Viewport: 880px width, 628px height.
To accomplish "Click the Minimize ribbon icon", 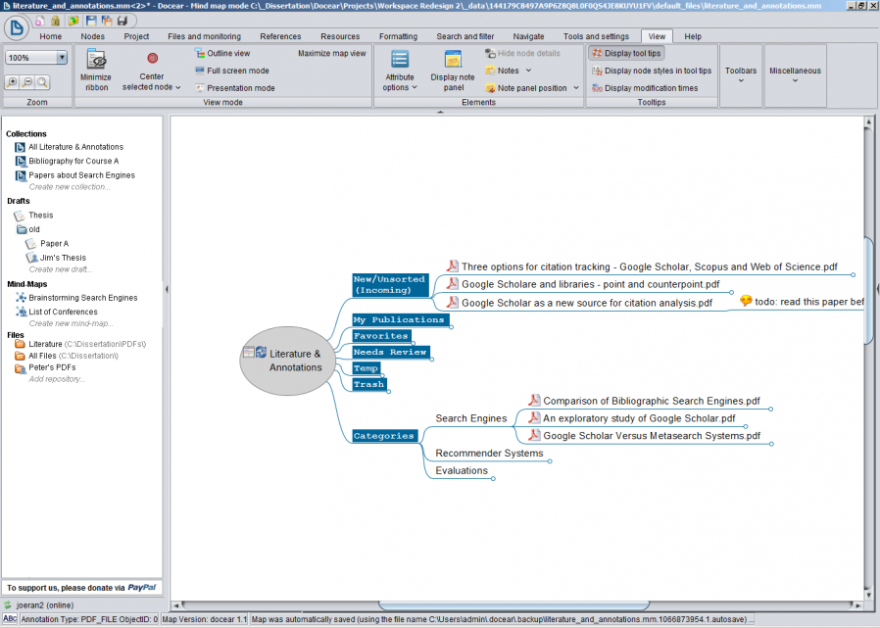I will click(x=96, y=60).
